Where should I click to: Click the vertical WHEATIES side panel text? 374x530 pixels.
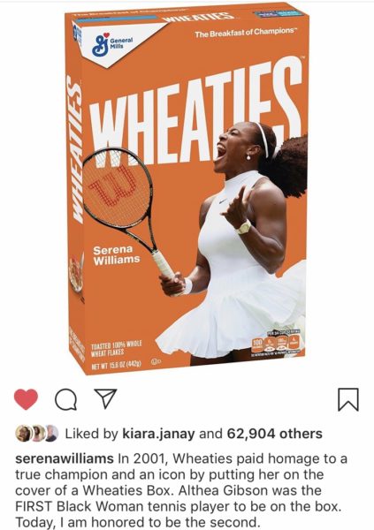[x=75, y=150]
